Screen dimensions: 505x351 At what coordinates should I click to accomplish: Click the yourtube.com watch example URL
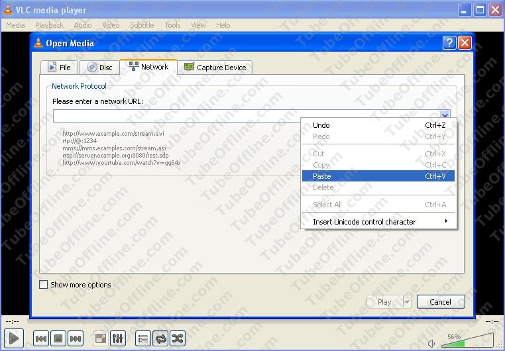121,163
